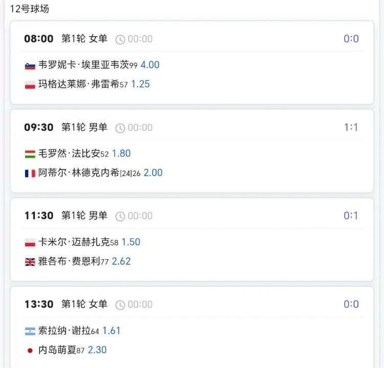This screenshot has width=384, height=368.
Task: Click Japan flag beside 内岛萌夏
Action: [x=30, y=351]
